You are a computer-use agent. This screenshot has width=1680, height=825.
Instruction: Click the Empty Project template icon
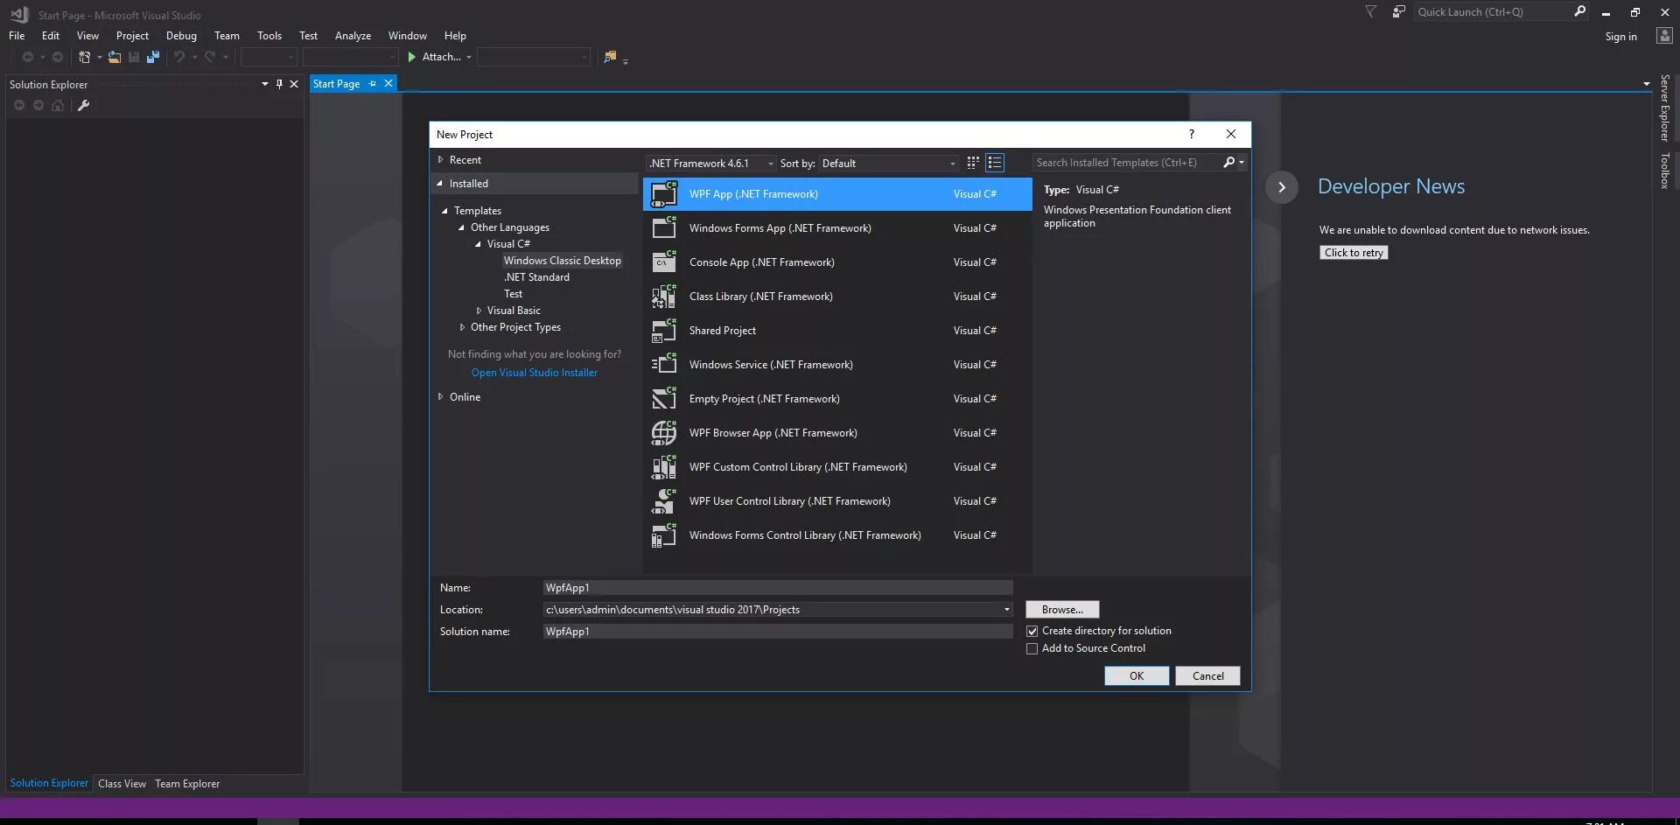664,398
